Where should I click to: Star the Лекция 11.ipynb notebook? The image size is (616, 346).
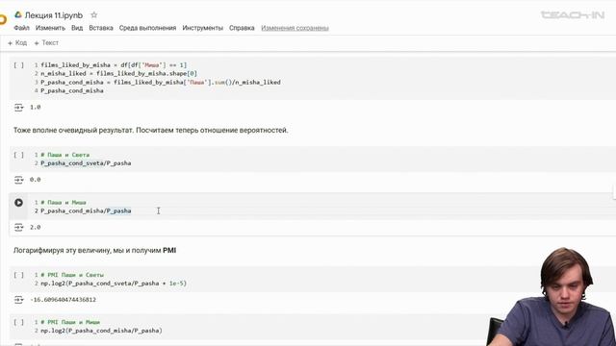tap(93, 15)
